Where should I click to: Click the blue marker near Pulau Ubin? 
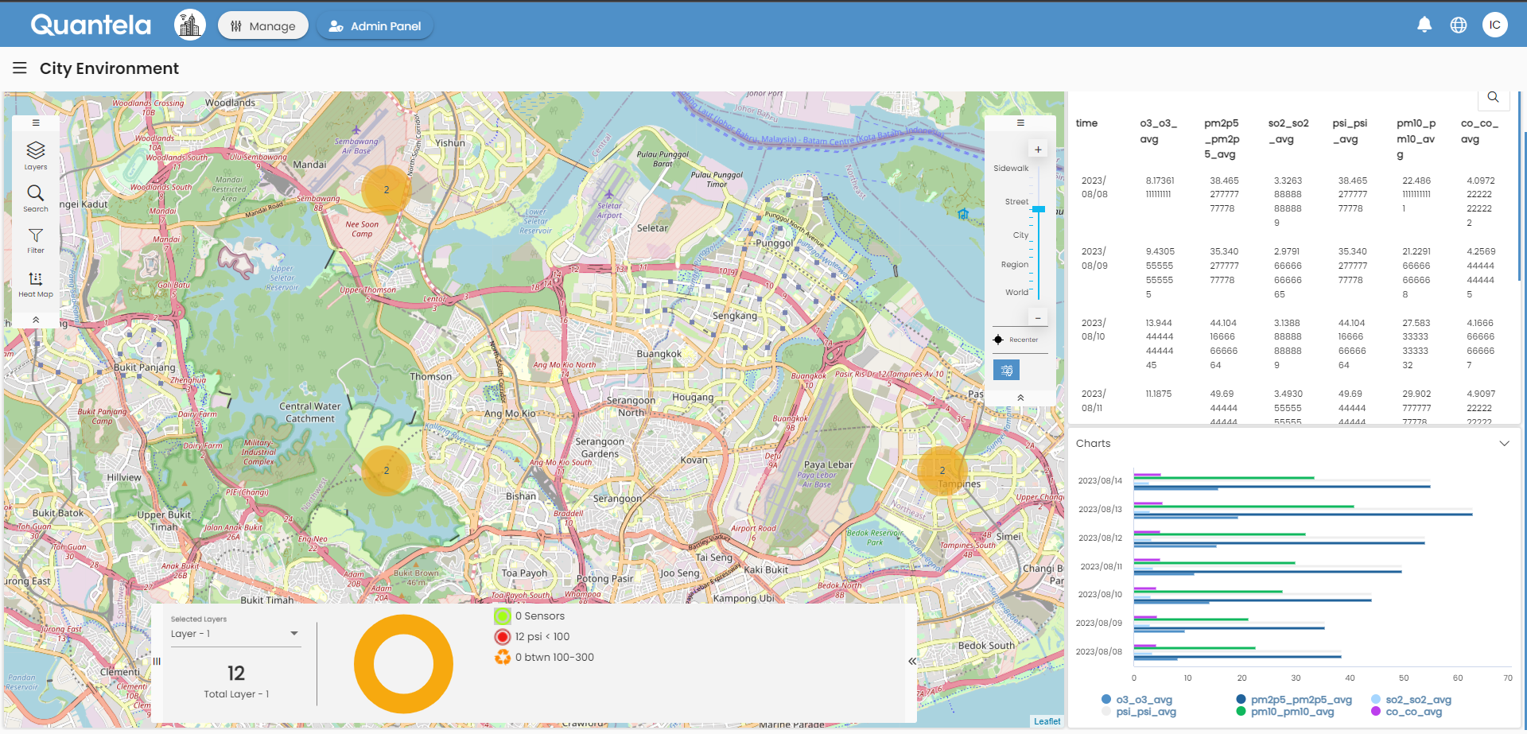coord(963,214)
